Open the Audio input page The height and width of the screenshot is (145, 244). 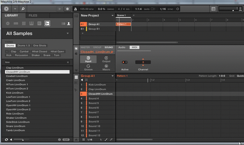click(122, 47)
